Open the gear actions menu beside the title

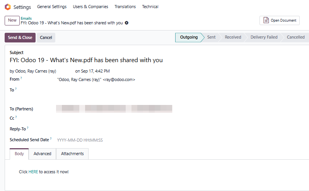(126, 23)
